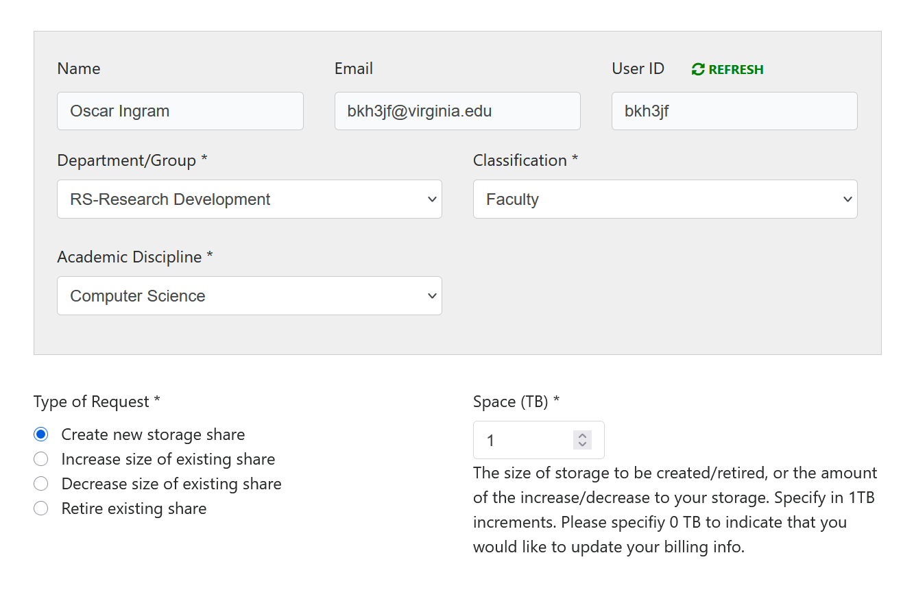Choose Increase size of existing share
Viewport: 914px width, 601px height.
coord(41,459)
